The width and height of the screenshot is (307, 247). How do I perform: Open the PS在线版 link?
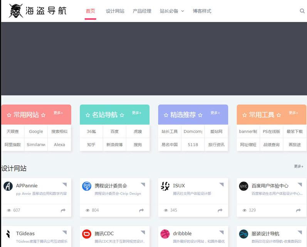click(x=271, y=132)
